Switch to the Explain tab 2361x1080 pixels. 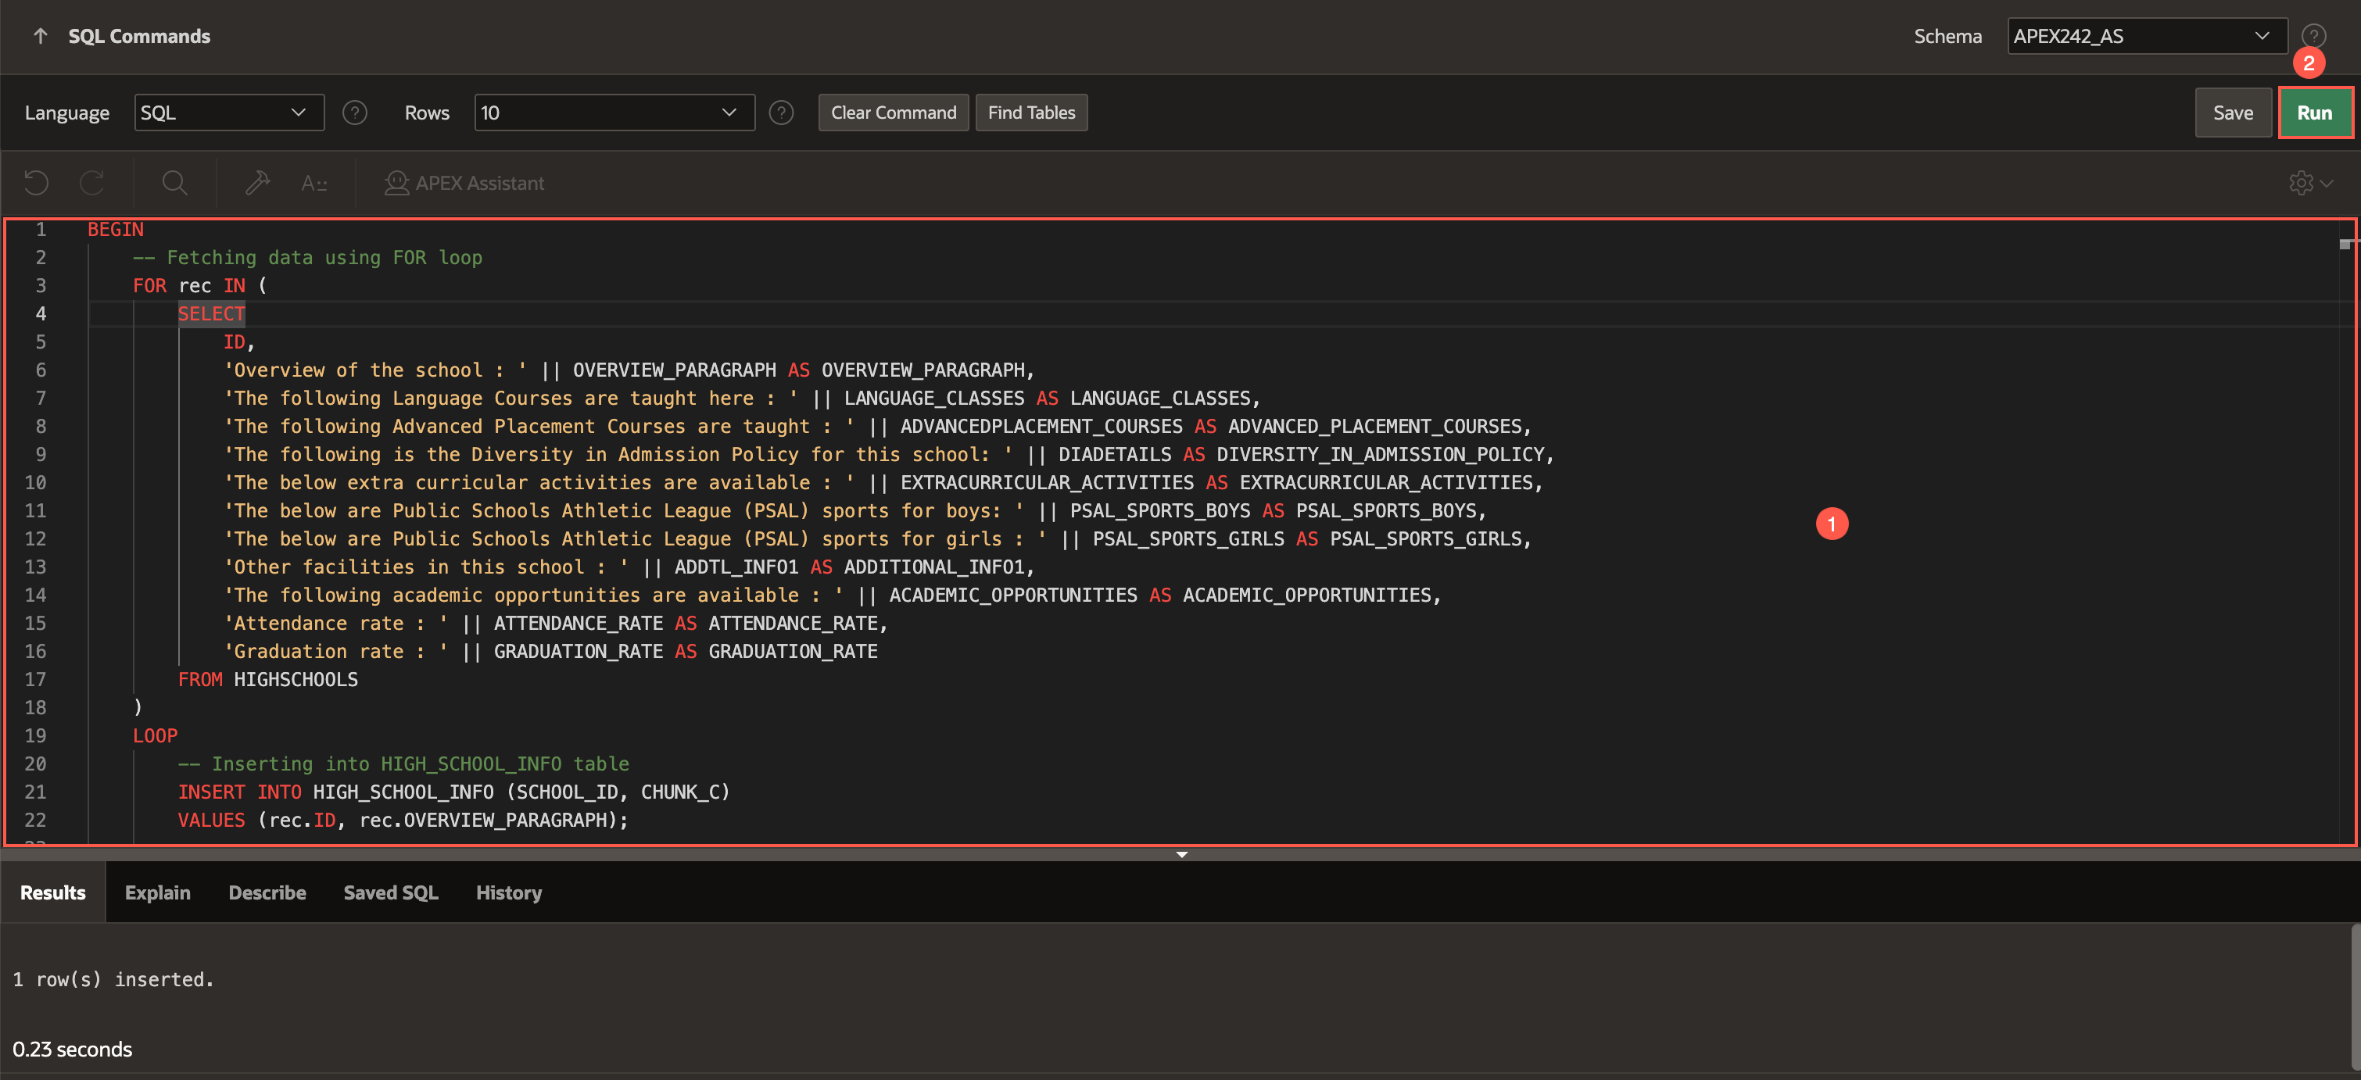(158, 892)
